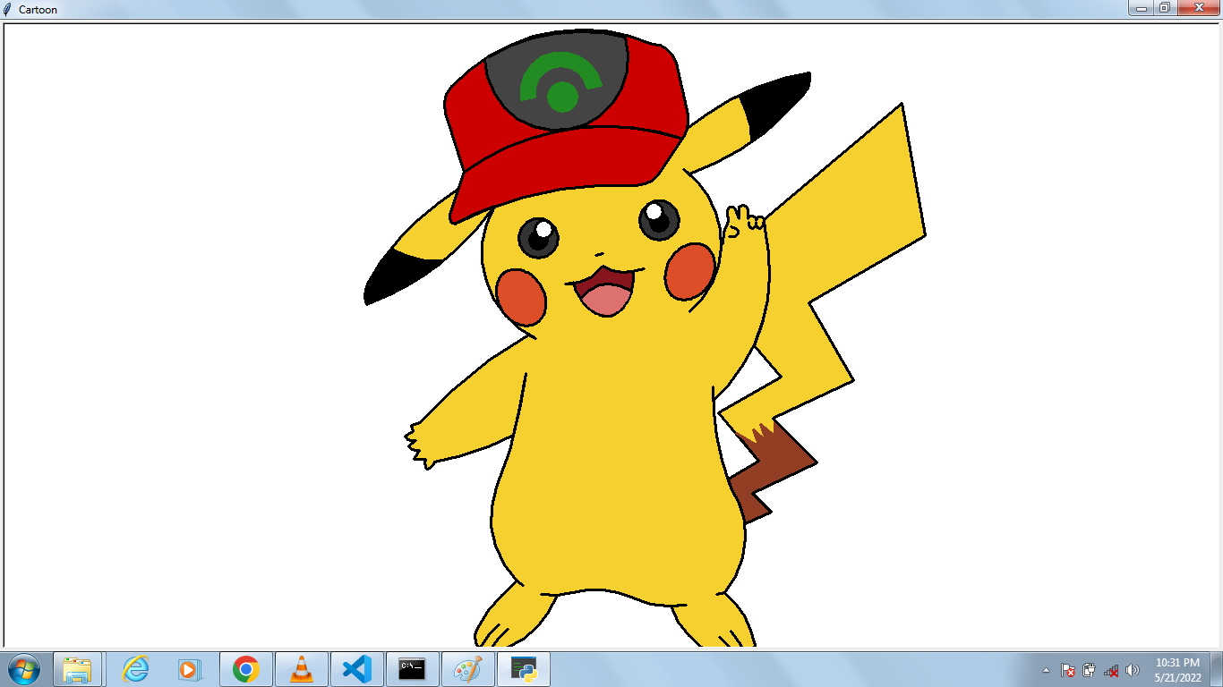Launch Windows Media Player from the taskbar

click(x=190, y=668)
